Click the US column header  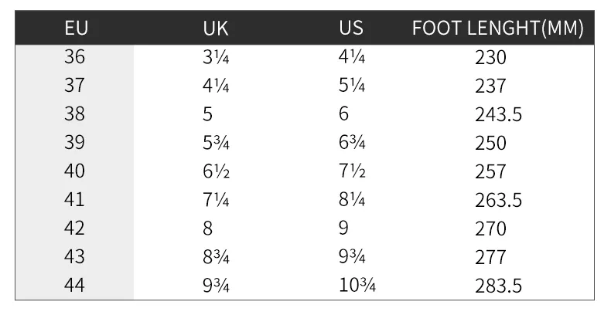351,29
